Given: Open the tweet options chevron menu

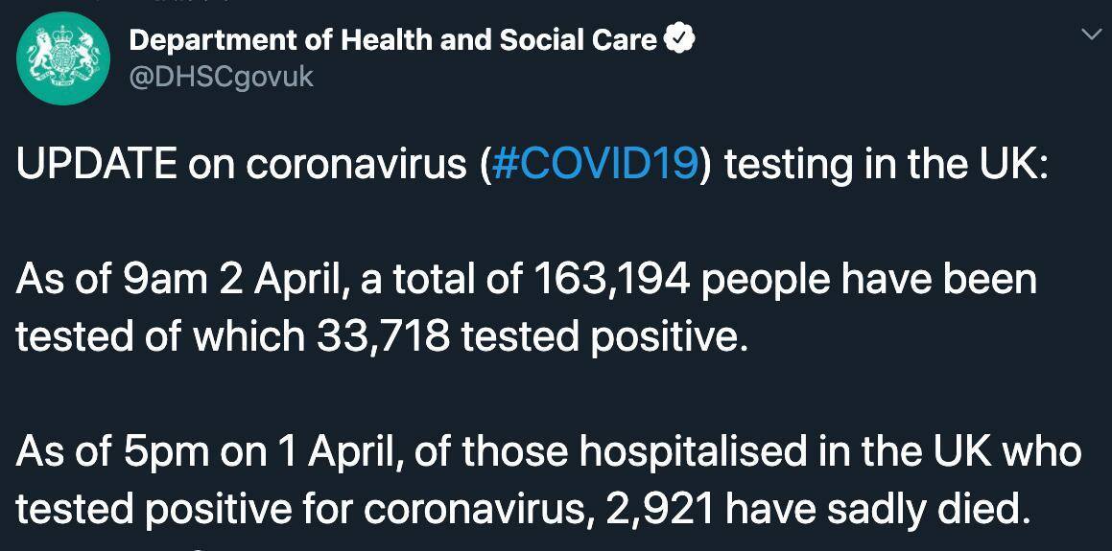Looking at the screenshot, I should point(1093,35).
